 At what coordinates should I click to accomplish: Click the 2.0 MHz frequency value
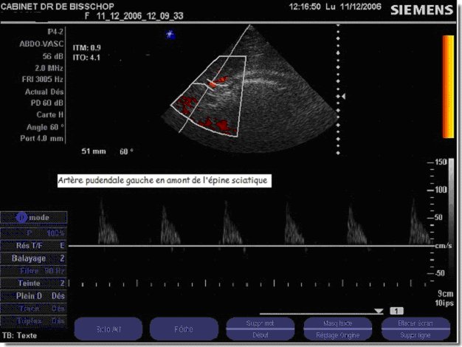tap(49, 68)
